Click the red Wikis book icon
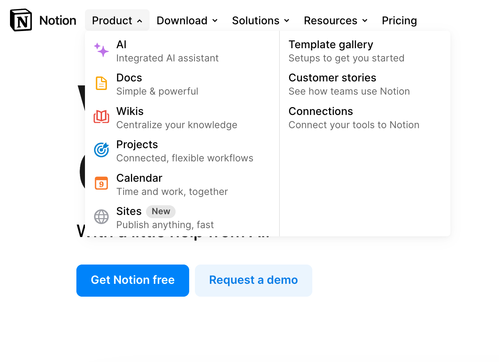Image resolution: width=499 pixels, height=362 pixels. coord(101,117)
